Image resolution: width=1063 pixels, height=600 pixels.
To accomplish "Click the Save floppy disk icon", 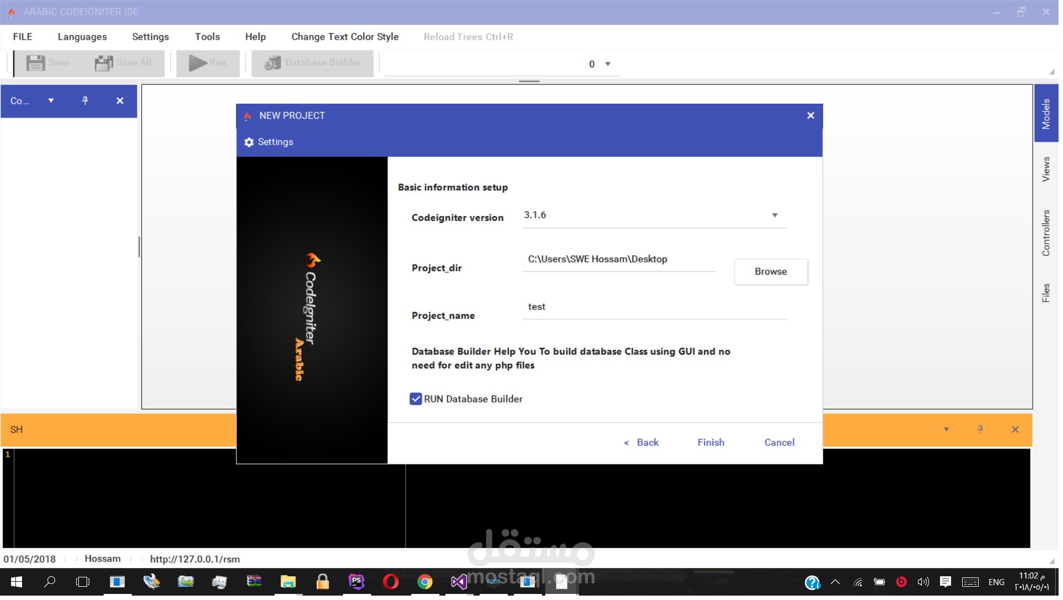I will click(35, 63).
